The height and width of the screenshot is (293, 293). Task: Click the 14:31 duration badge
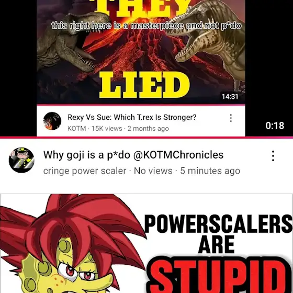pyautogui.click(x=230, y=97)
